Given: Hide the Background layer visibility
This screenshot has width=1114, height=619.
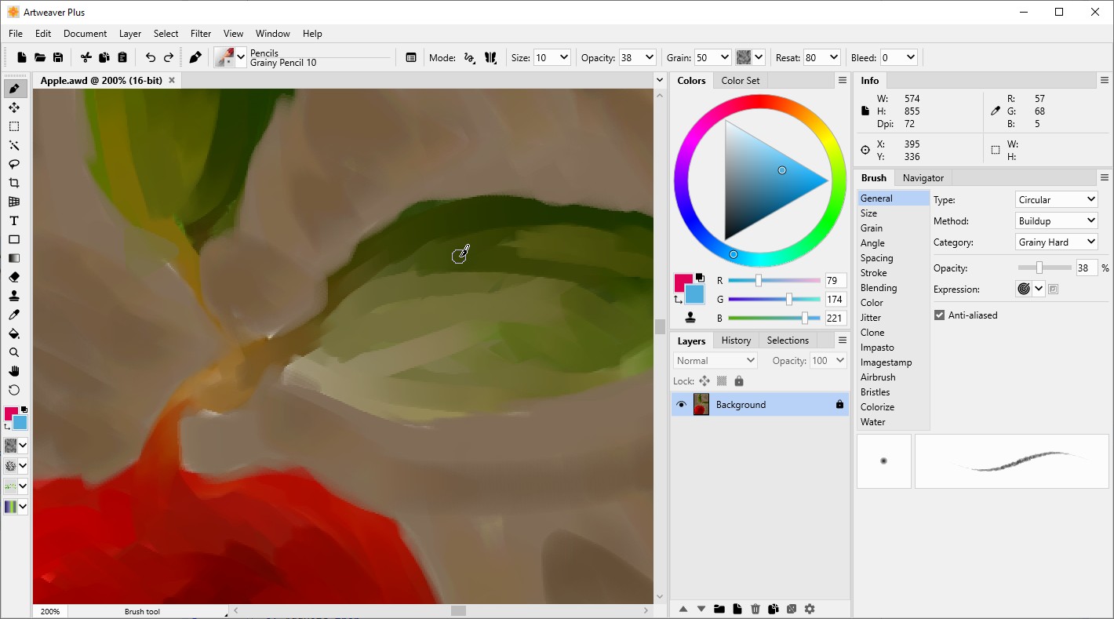Looking at the screenshot, I should click(x=682, y=404).
